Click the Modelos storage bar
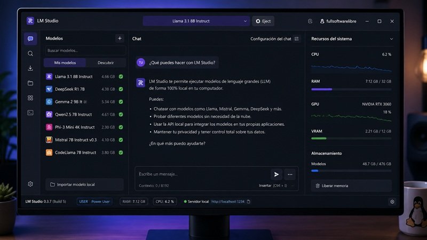The height and width of the screenshot is (240, 427). click(x=351, y=171)
